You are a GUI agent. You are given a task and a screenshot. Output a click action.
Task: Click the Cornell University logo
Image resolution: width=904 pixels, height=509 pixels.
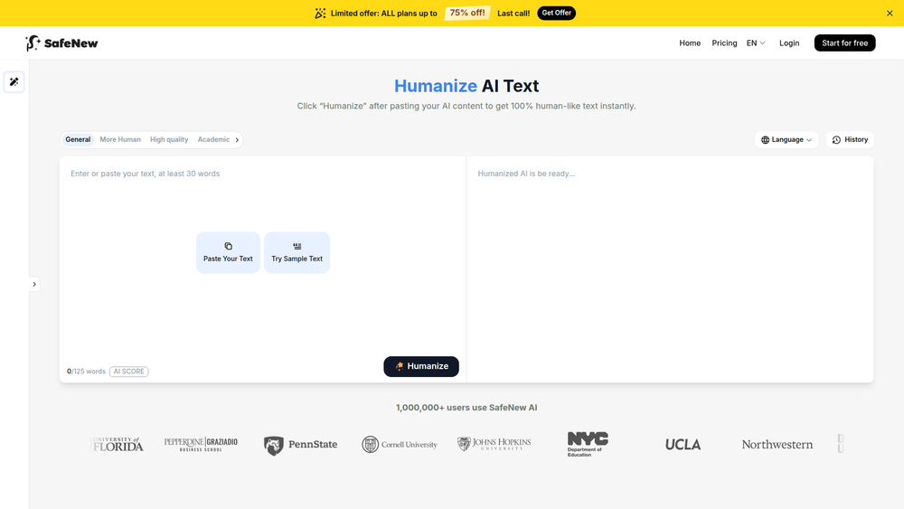[x=400, y=445]
